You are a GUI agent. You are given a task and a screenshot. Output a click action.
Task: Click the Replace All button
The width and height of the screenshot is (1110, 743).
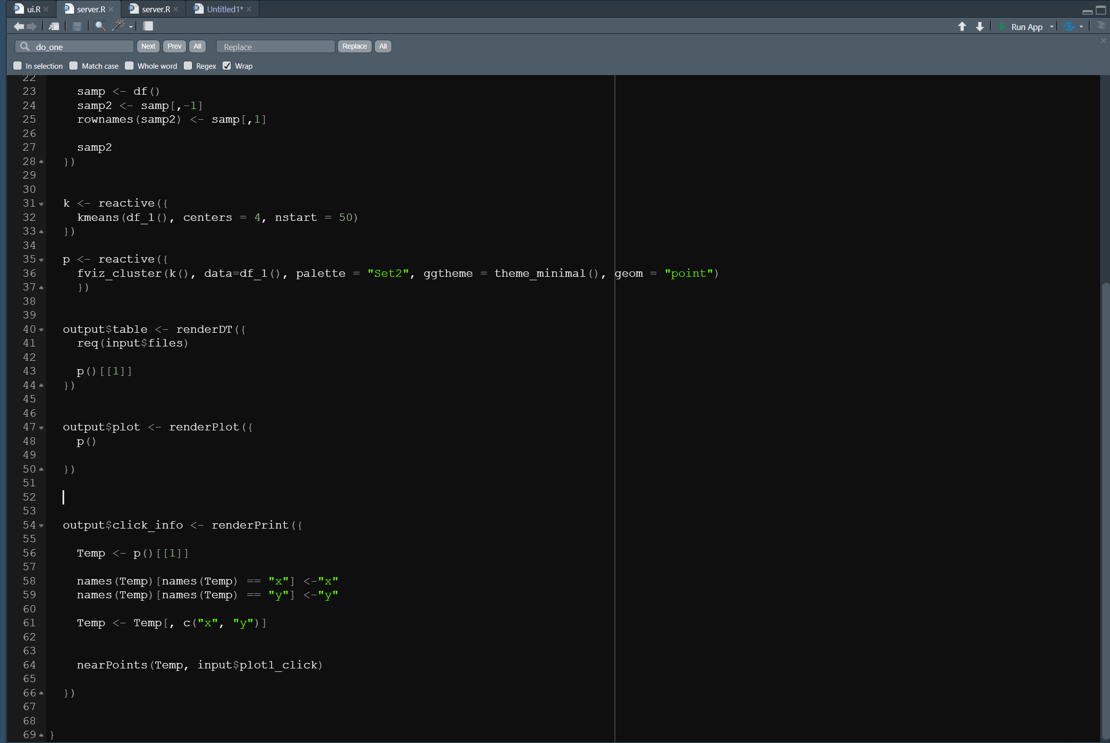[x=383, y=47]
